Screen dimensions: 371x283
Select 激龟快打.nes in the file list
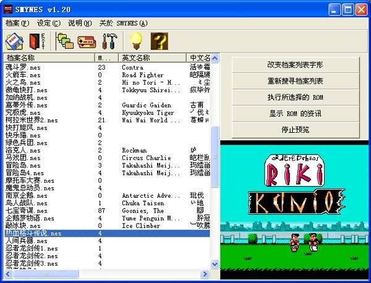coord(26,90)
